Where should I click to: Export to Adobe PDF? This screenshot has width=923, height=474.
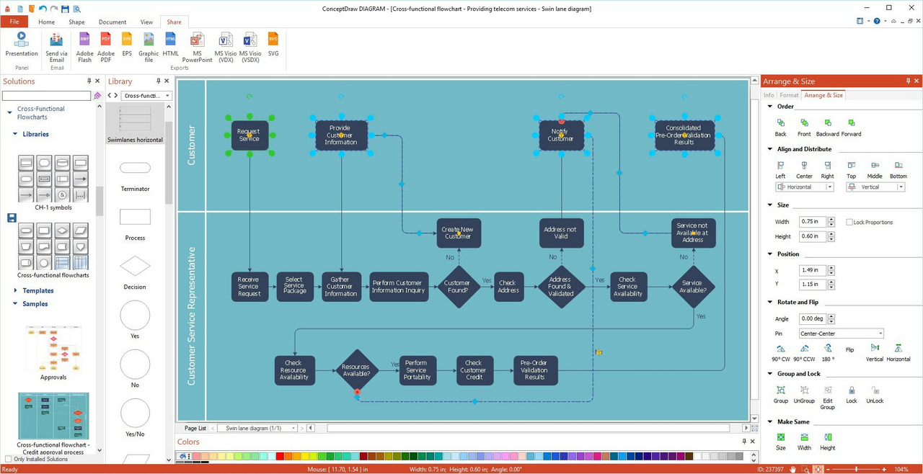[x=106, y=48]
